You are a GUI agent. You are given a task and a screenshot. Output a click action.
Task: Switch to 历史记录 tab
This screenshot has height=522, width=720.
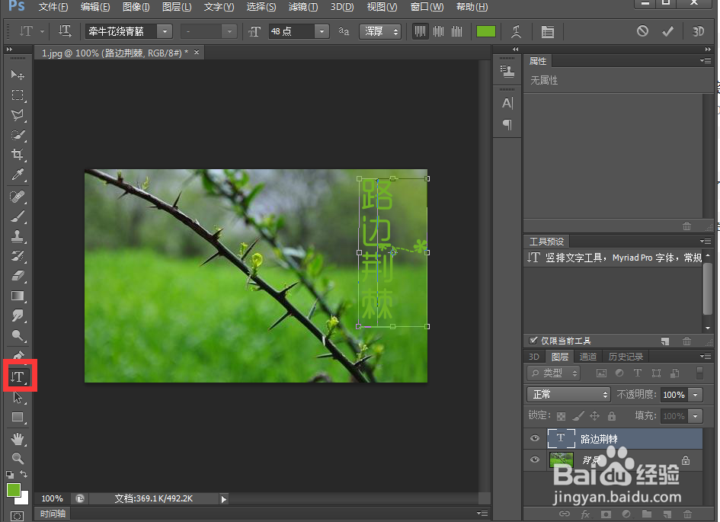[626, 357]
